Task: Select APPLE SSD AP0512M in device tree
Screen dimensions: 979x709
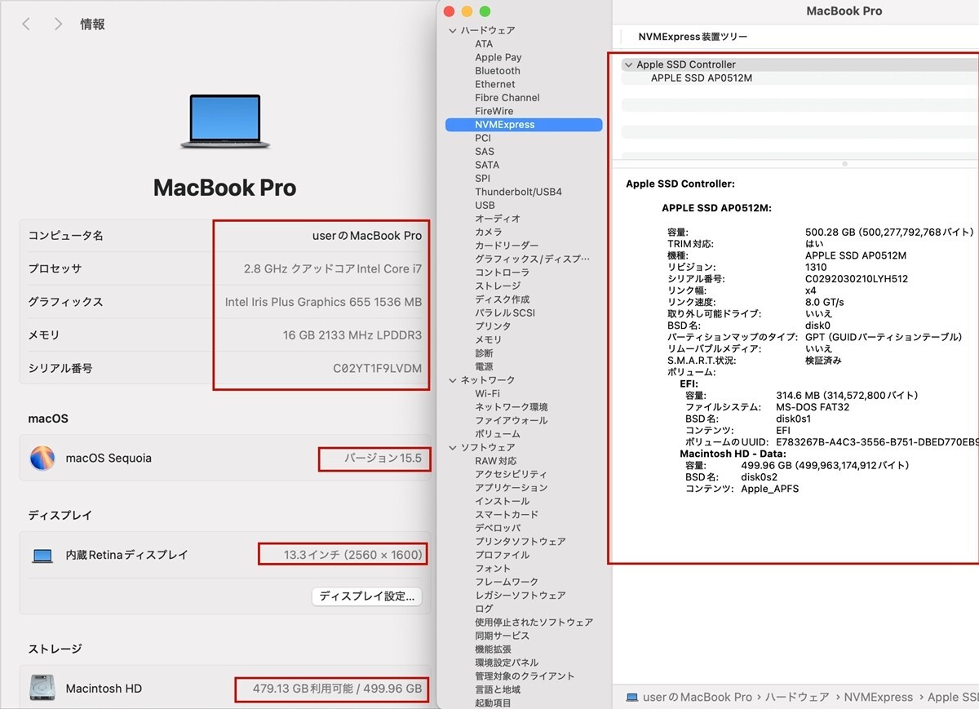Action: point(702,78)
